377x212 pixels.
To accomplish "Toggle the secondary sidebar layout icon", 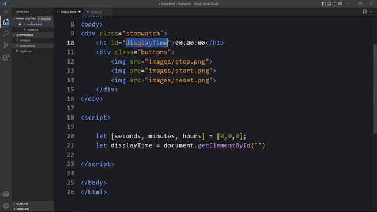I will click(x=335, y=4).
